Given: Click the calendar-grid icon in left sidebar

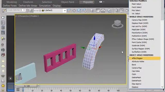Looking at the screenshot, I should [3, 33].
